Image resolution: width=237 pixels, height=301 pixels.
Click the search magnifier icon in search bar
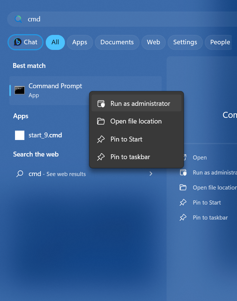click(x=18, y=19)
